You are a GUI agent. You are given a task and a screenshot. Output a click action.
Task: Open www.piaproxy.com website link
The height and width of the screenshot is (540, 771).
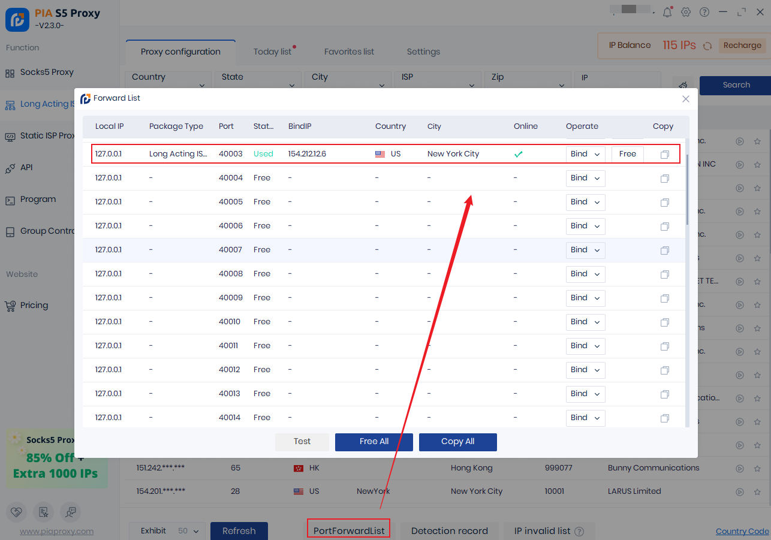56,532
